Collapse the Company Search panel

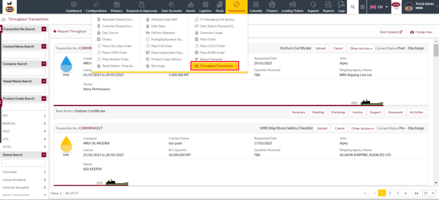click(x=44, y=64)
